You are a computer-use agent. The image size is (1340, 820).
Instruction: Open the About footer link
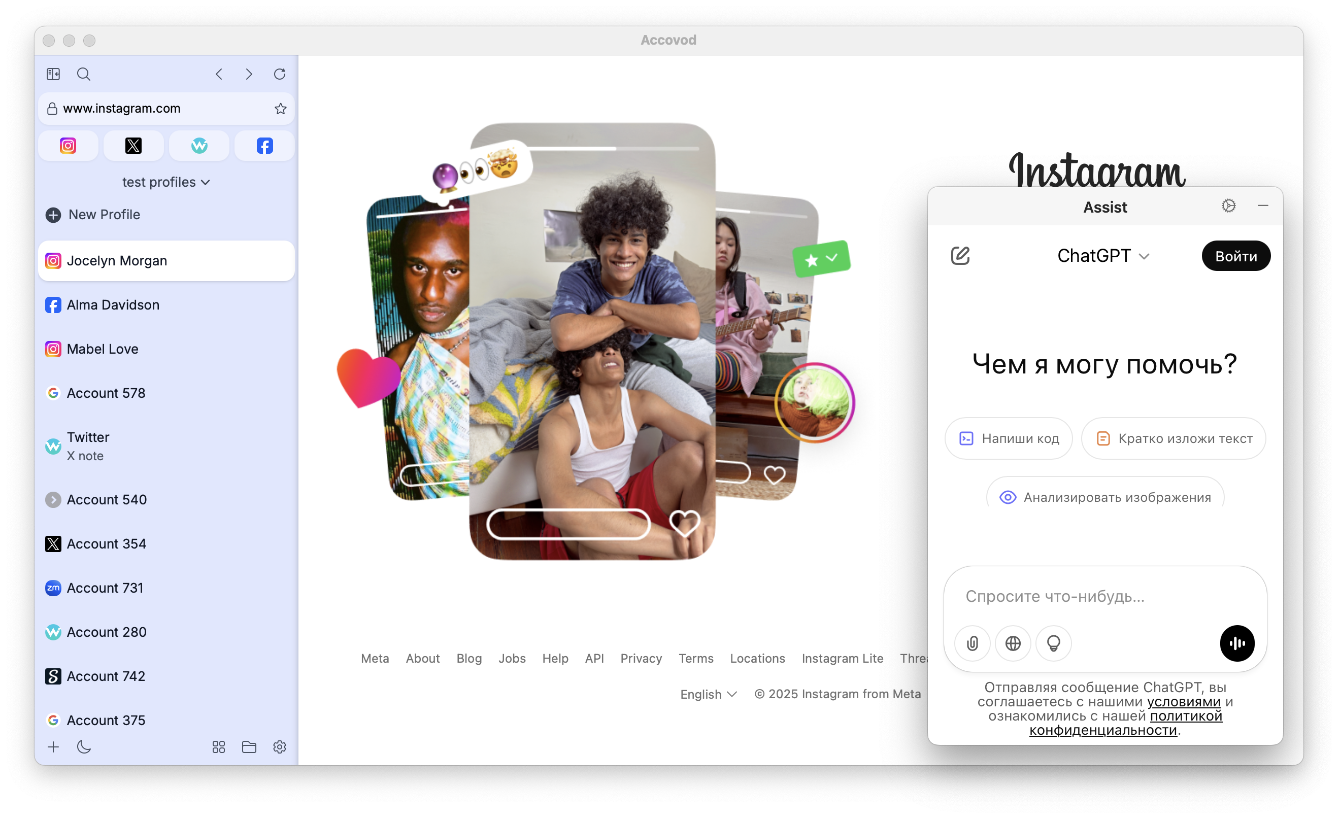pos(422,659)
